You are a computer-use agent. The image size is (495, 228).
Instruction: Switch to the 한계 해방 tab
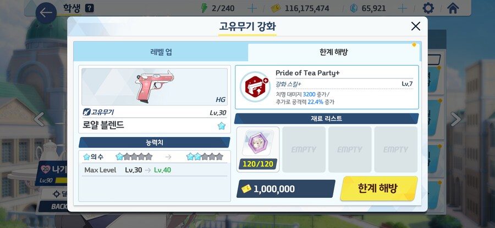(x=333, y=52)
